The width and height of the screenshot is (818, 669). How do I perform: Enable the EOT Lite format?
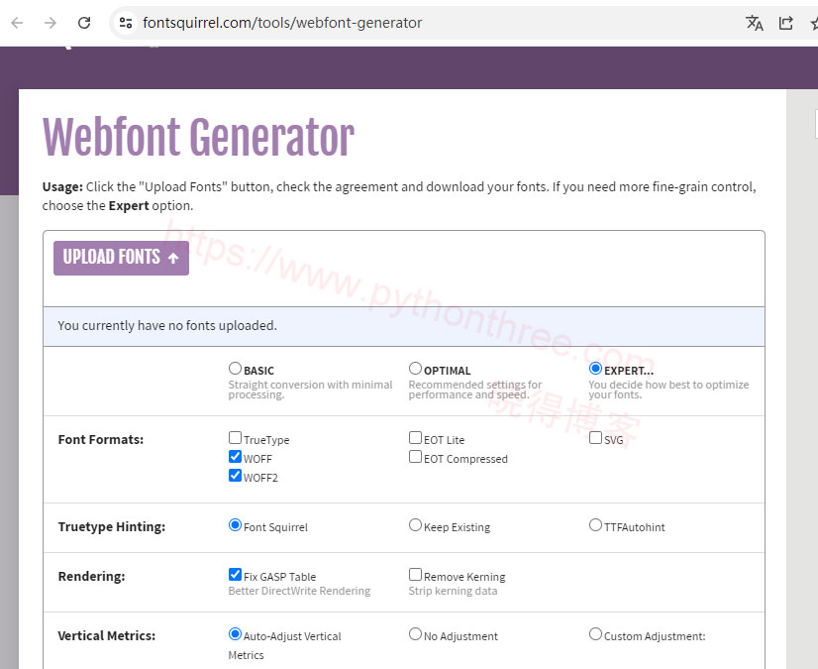pyautogui.click(x=415, y=438)
